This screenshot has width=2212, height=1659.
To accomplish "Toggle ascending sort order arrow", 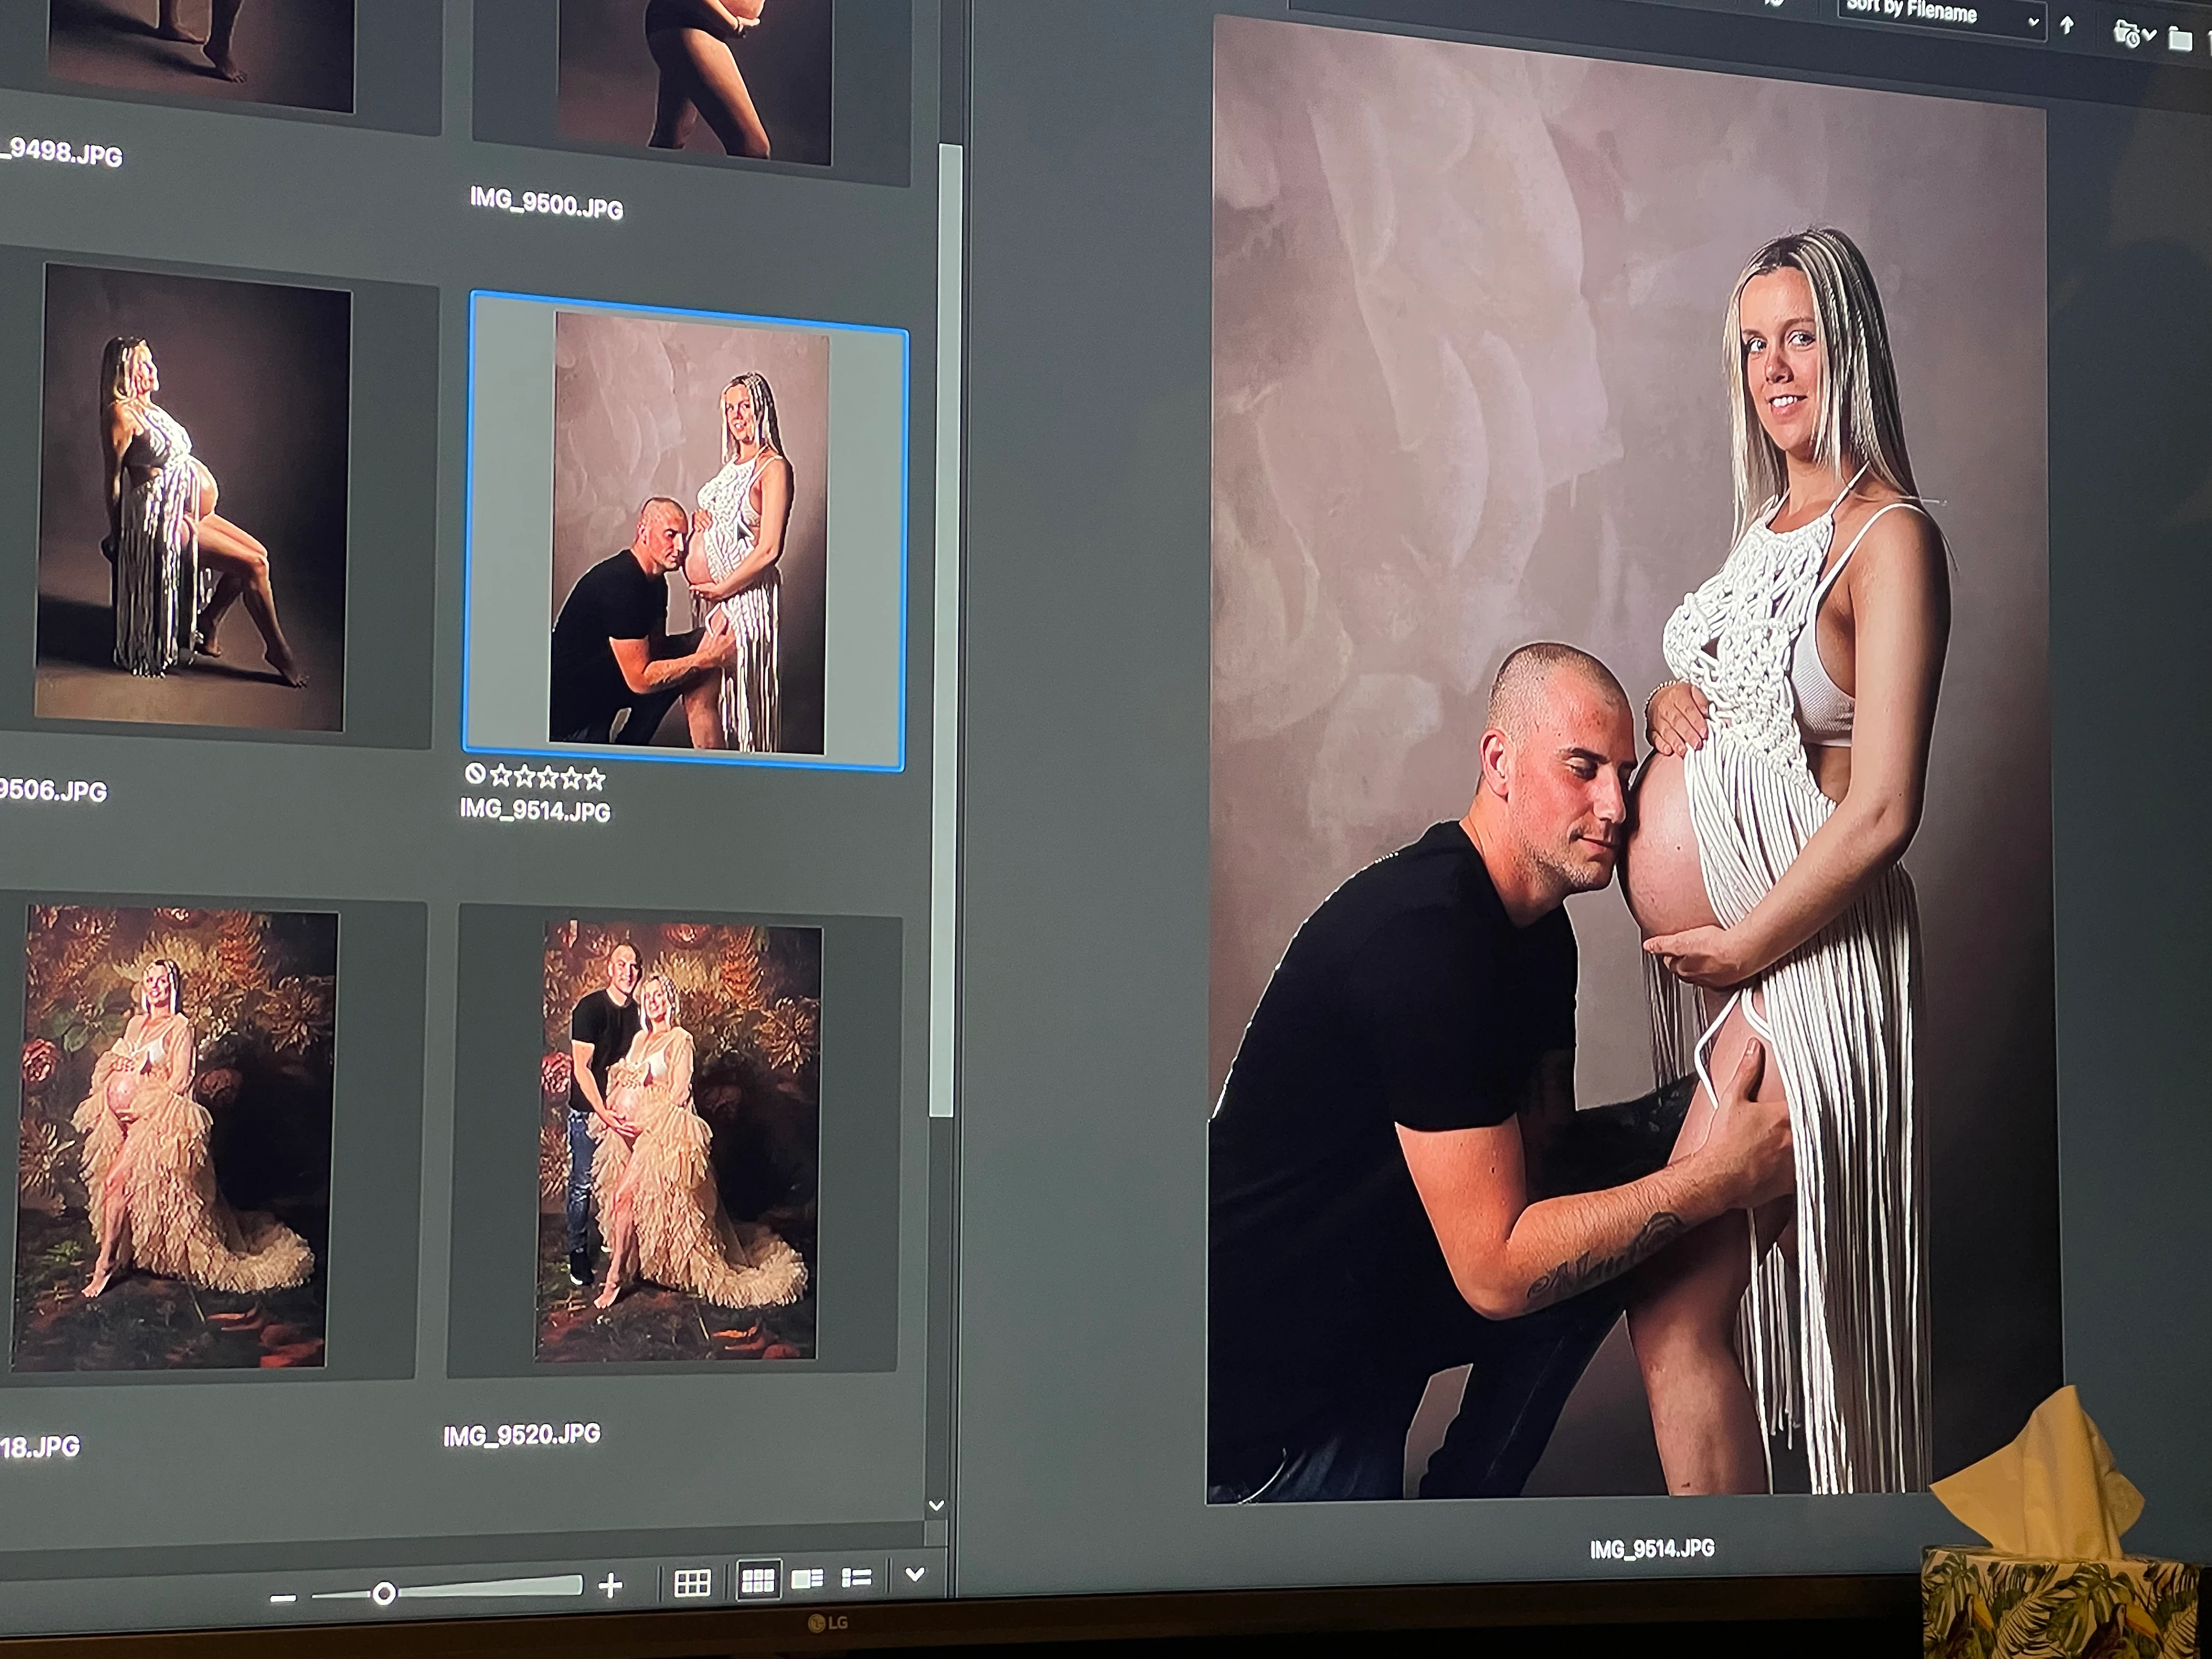I will [2067, 25].
